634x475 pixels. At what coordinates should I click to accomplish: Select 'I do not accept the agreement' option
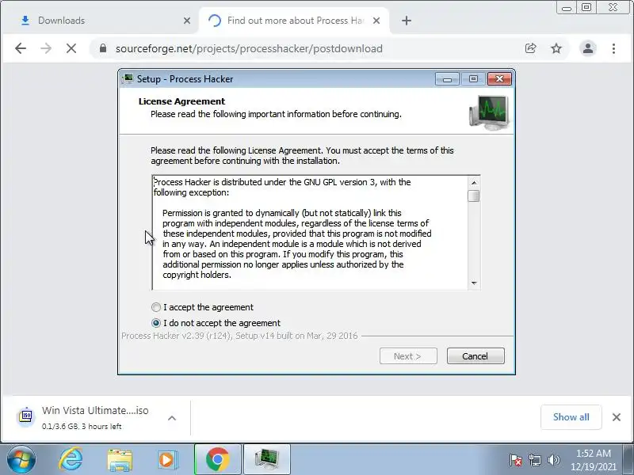[x=156, y=323]
